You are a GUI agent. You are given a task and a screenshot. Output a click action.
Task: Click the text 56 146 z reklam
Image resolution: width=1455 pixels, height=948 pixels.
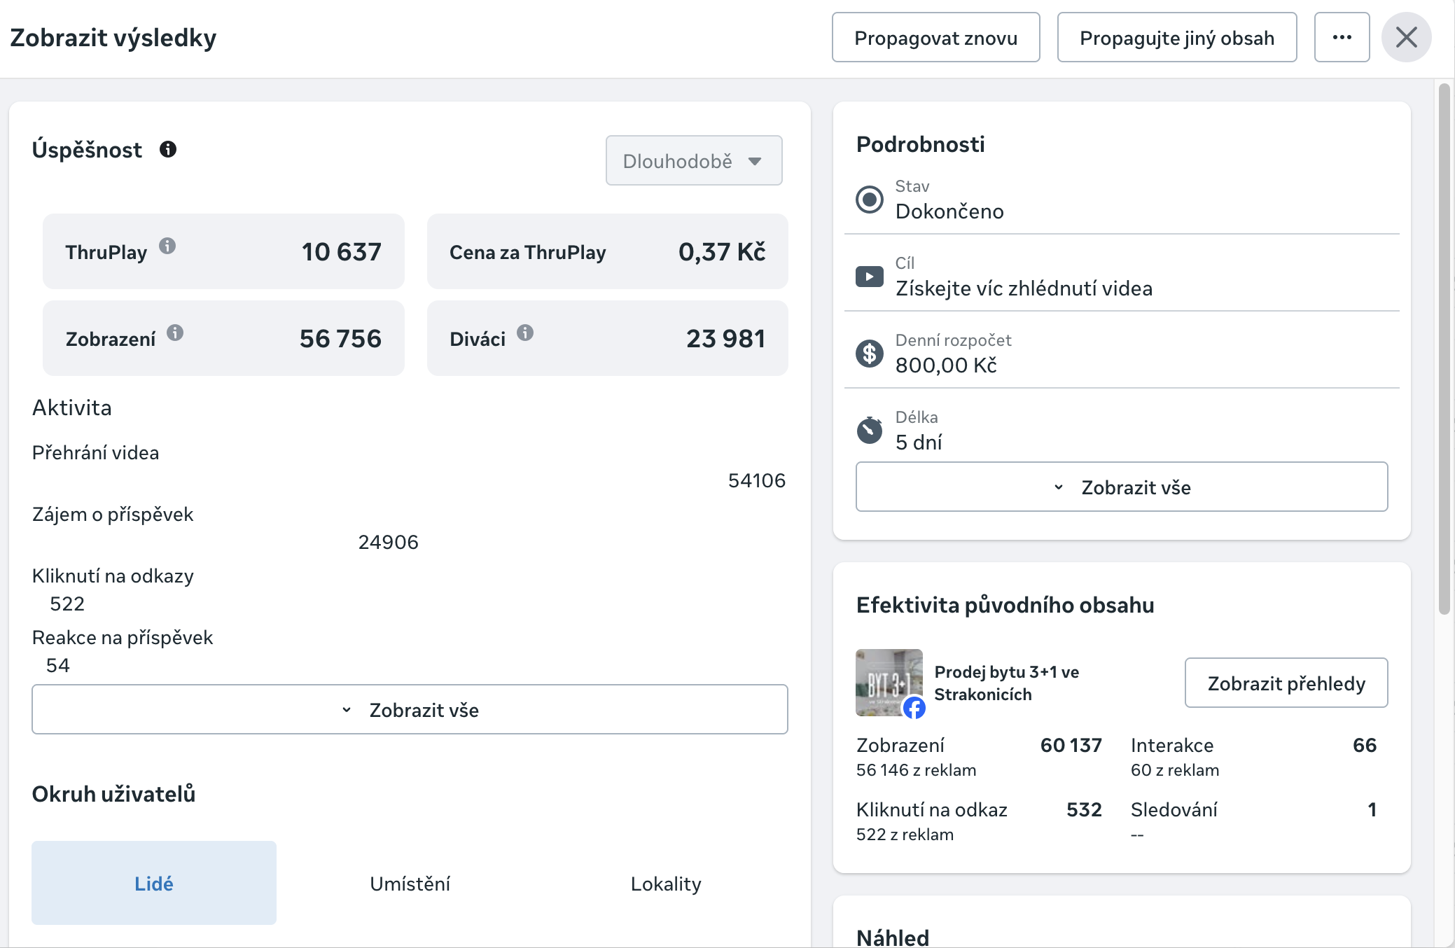point(916,770)
